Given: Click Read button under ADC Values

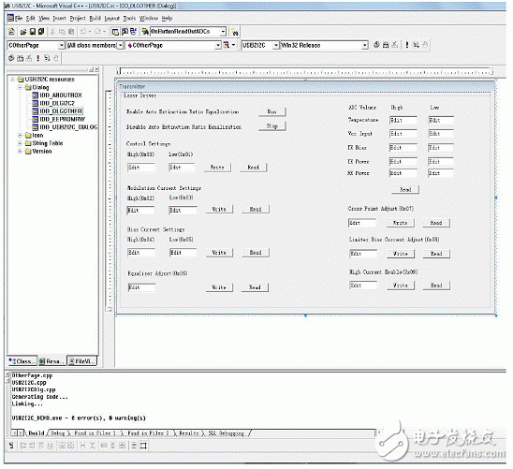Looking at the screenshot, I should point(405,189).
